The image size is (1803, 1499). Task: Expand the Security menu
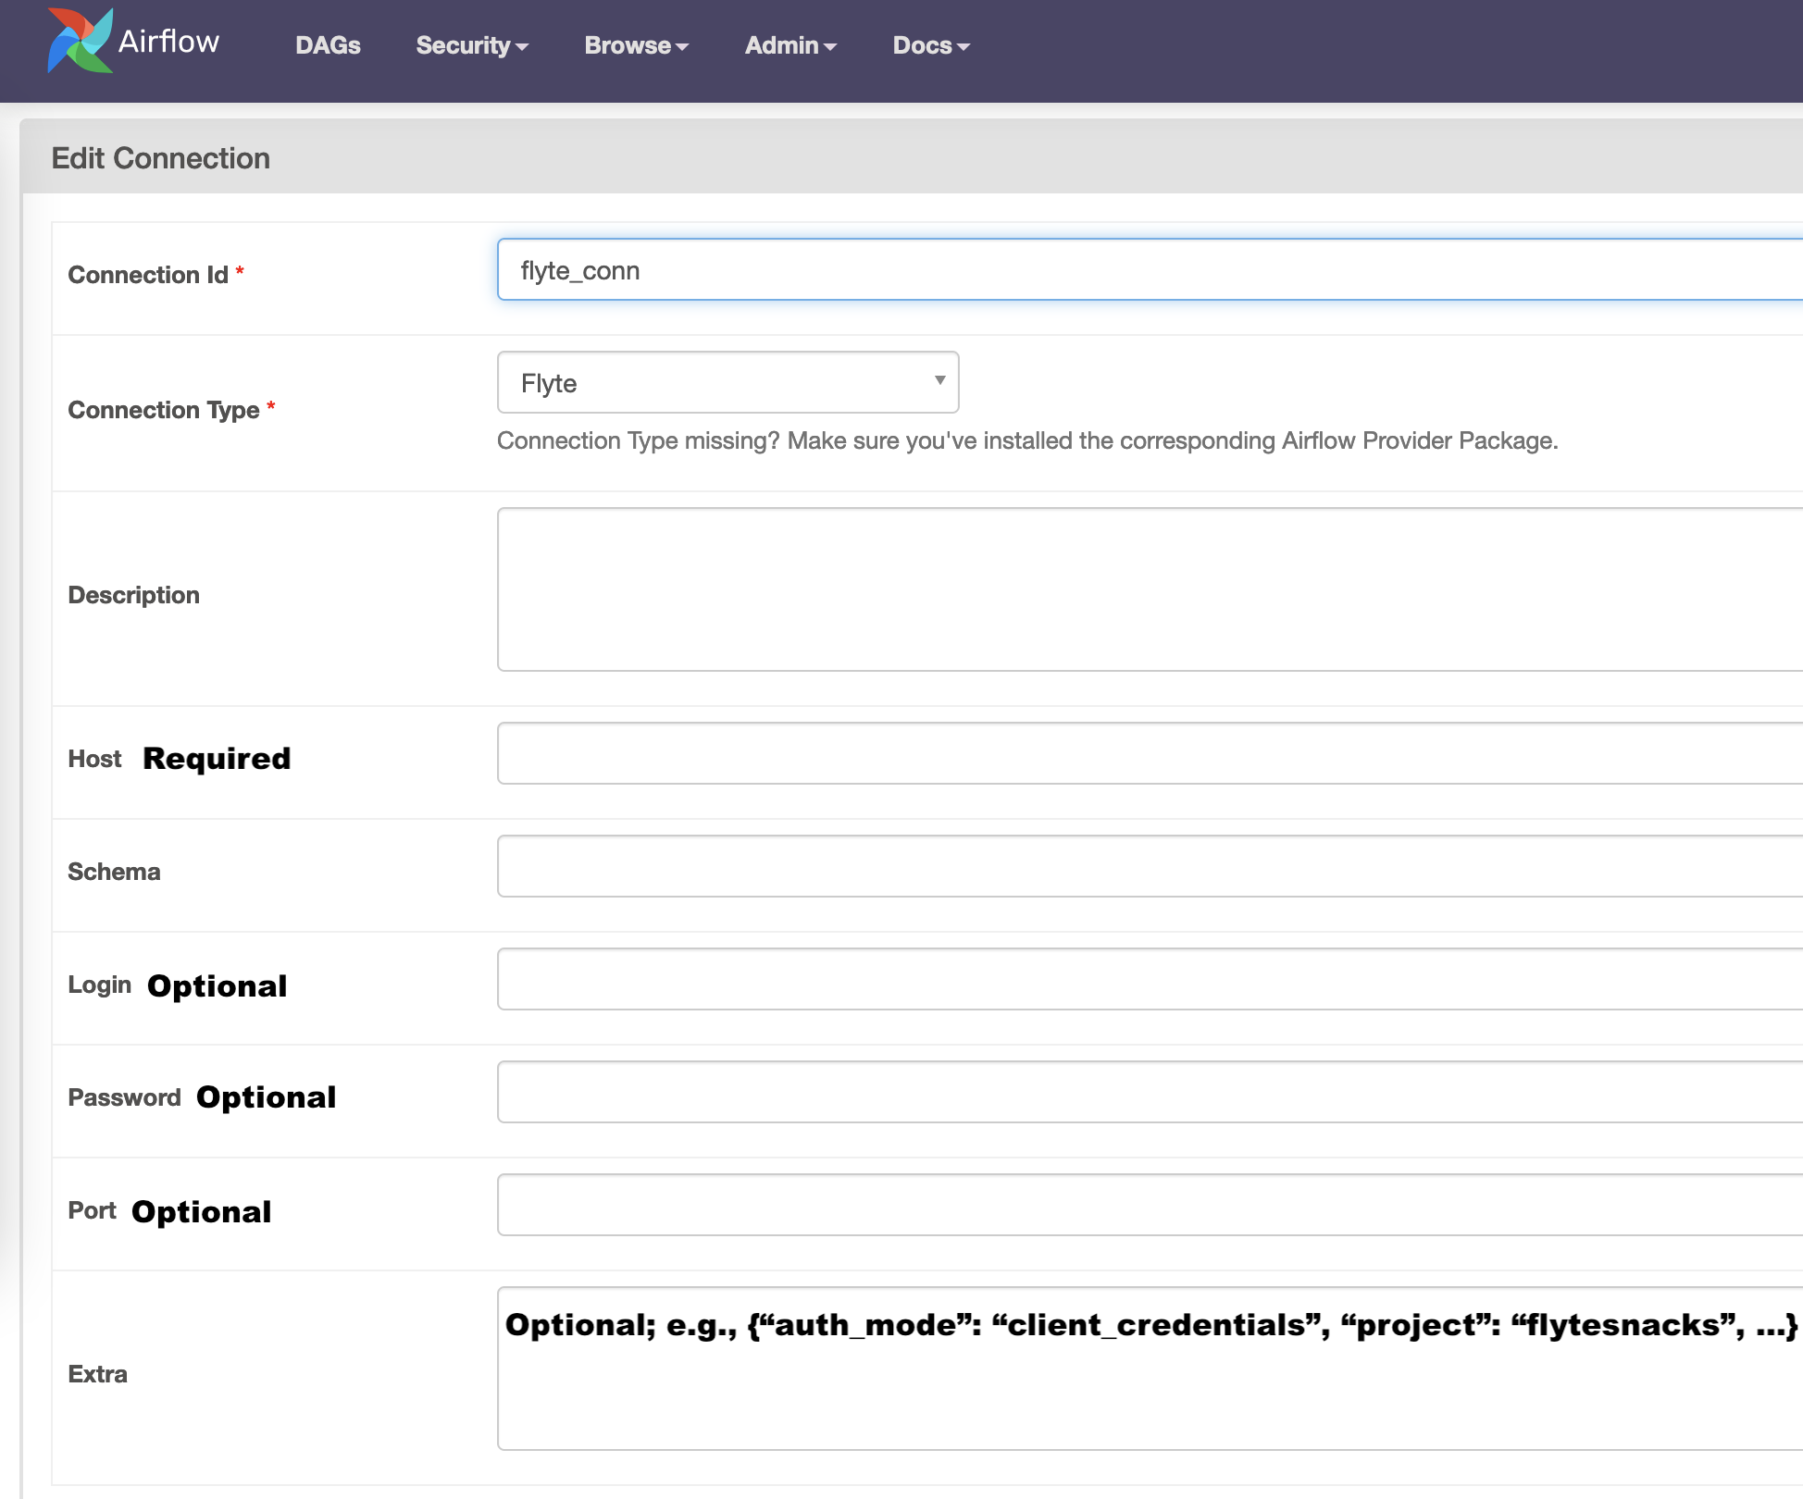pos(471,45)
